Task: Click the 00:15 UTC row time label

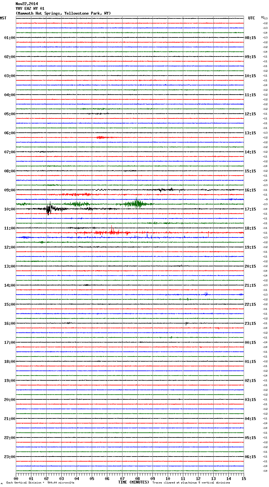Action: pyautogui.click(x=250, y=343)
